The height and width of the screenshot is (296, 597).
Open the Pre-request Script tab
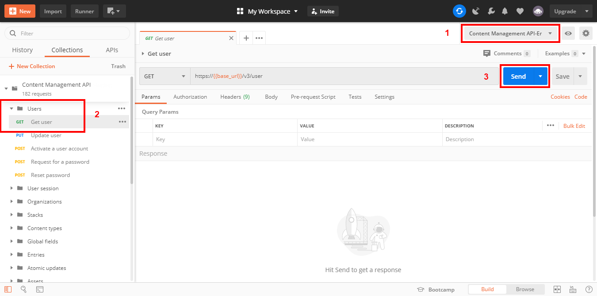coord(313,96)
